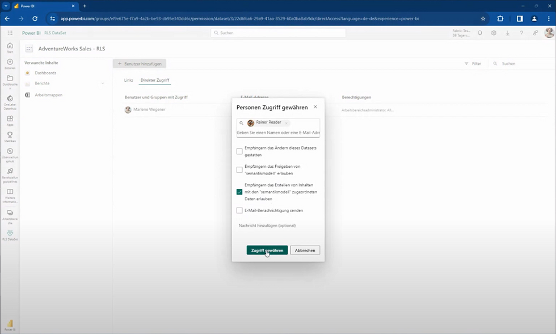View site information icon in address bar
The height and width of the screenshot is (334, 556).
click(x=52, y=19)
